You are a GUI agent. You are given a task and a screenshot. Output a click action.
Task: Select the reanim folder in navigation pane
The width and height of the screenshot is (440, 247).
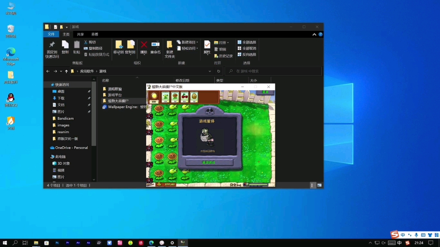coord(63,132)
